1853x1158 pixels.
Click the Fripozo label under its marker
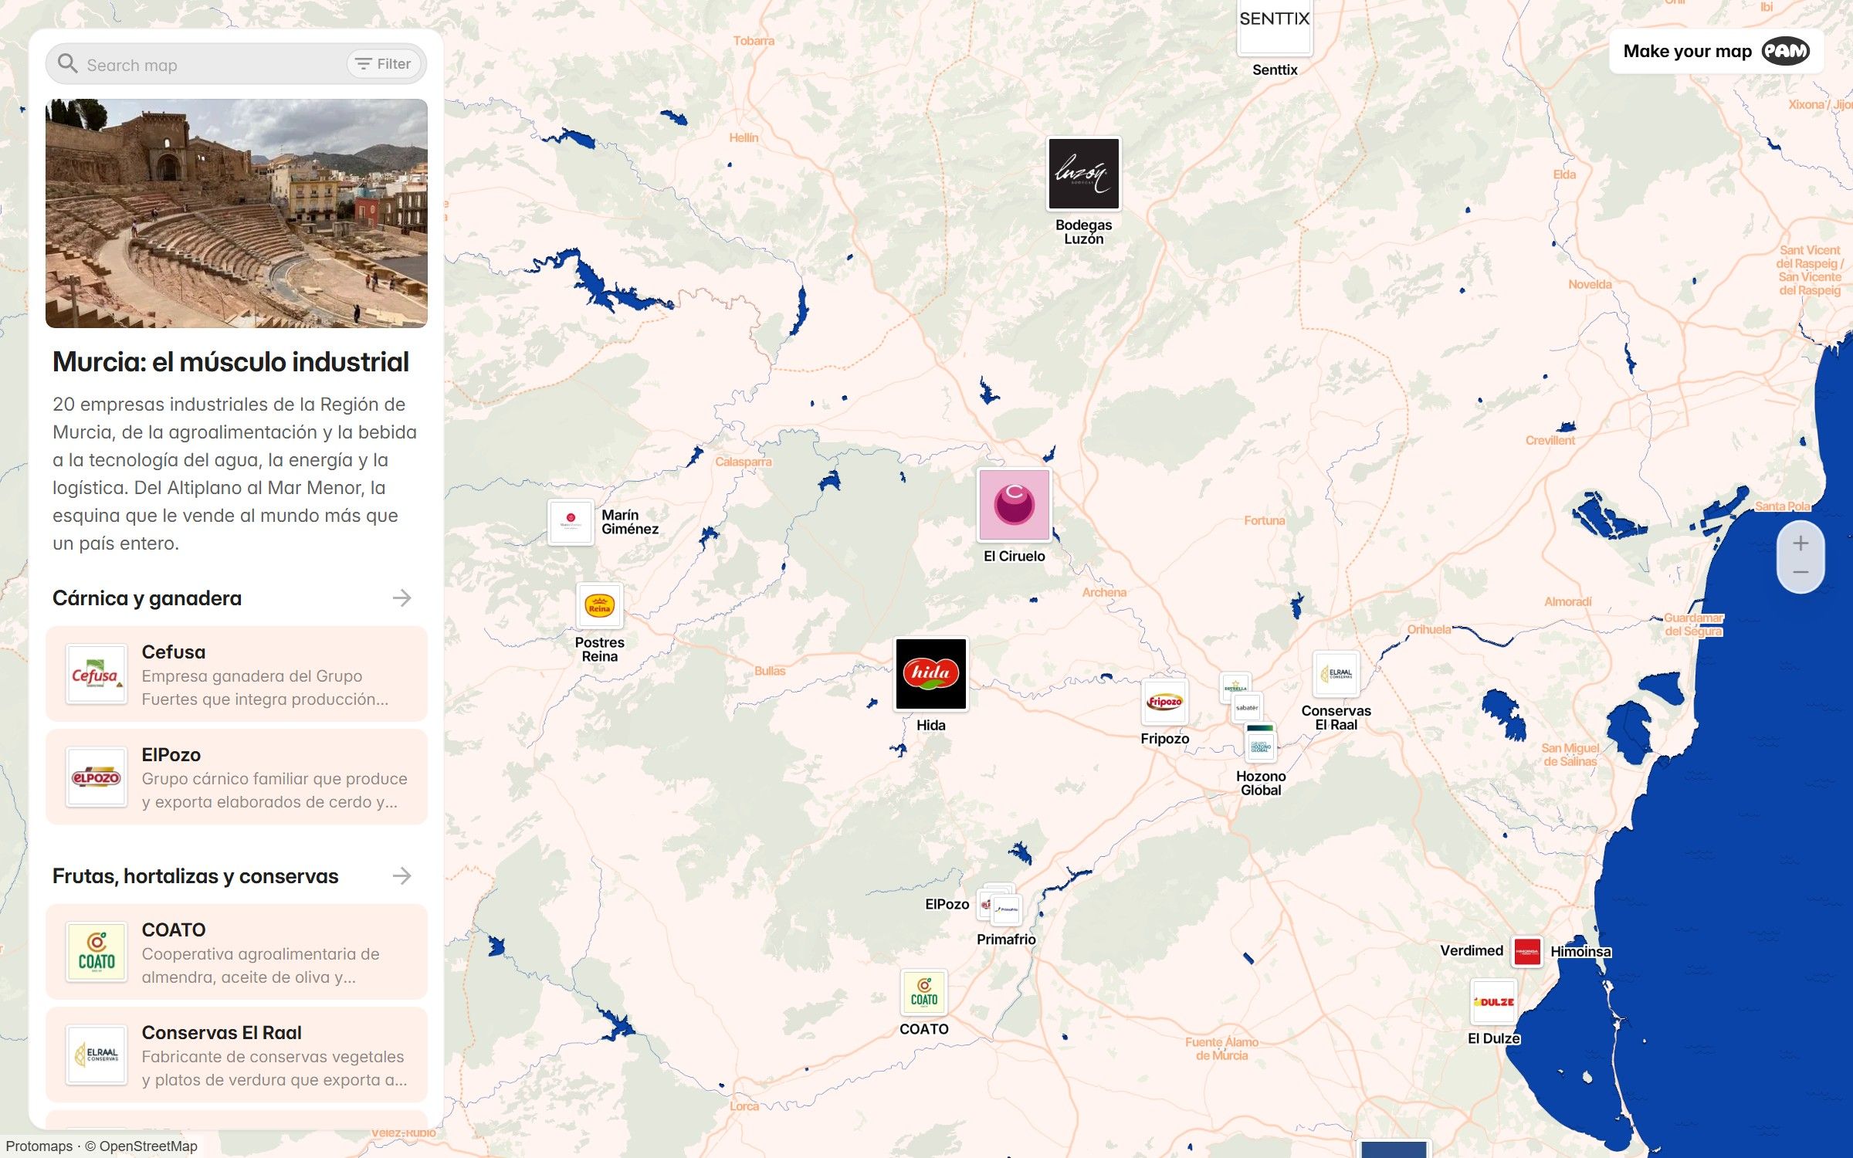point(1164,739)
